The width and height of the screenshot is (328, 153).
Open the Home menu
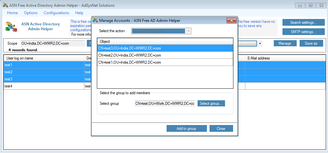click(13, 13)
